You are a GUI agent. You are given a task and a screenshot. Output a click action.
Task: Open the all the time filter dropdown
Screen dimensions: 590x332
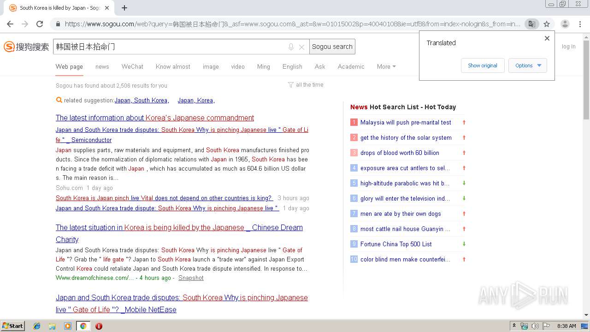pos(306,85)
